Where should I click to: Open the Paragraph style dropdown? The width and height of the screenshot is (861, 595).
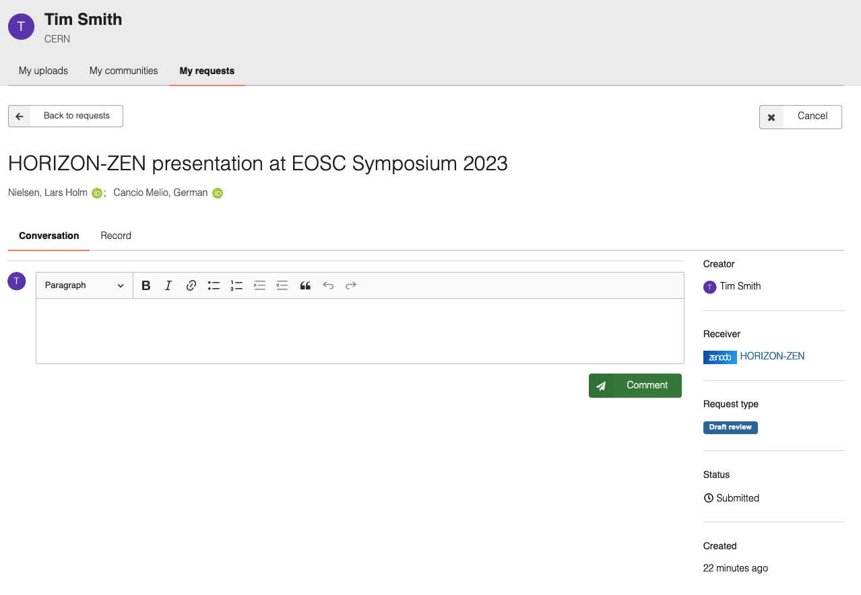point(84,285)
